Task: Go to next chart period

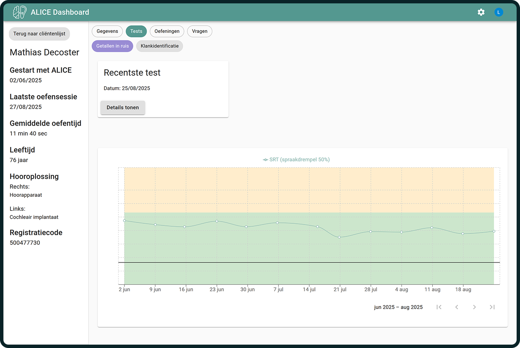Action: [474, 307]
